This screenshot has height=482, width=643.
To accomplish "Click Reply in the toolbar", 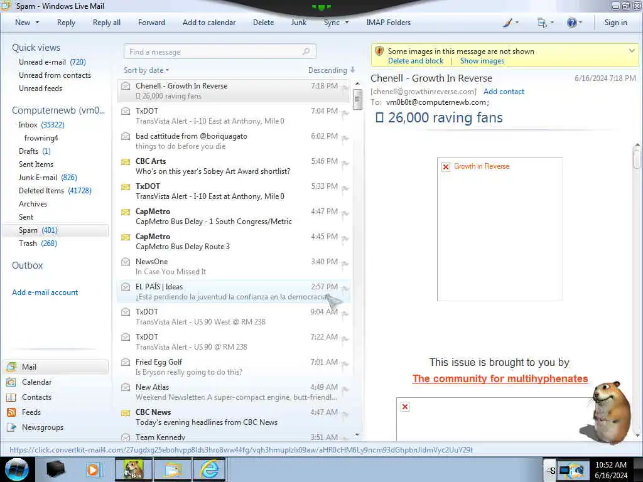I will coord(66,23).
